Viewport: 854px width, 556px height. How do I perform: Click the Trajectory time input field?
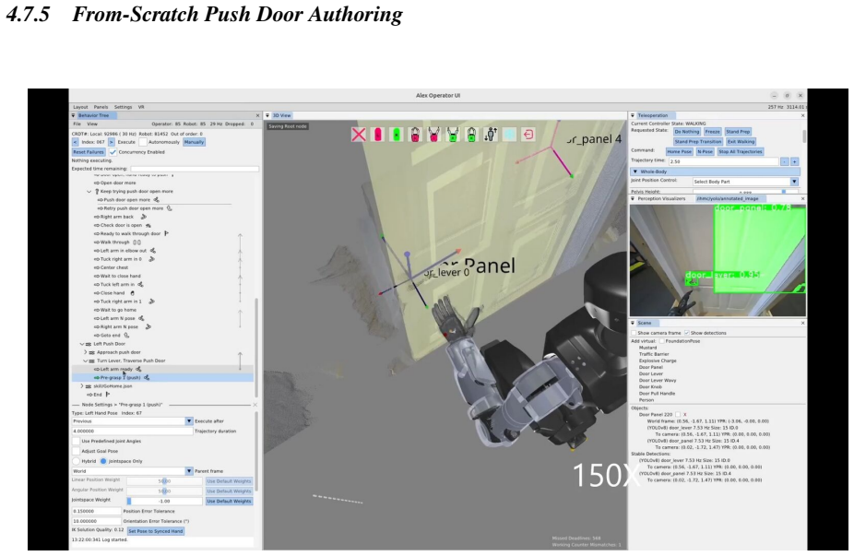723,161
